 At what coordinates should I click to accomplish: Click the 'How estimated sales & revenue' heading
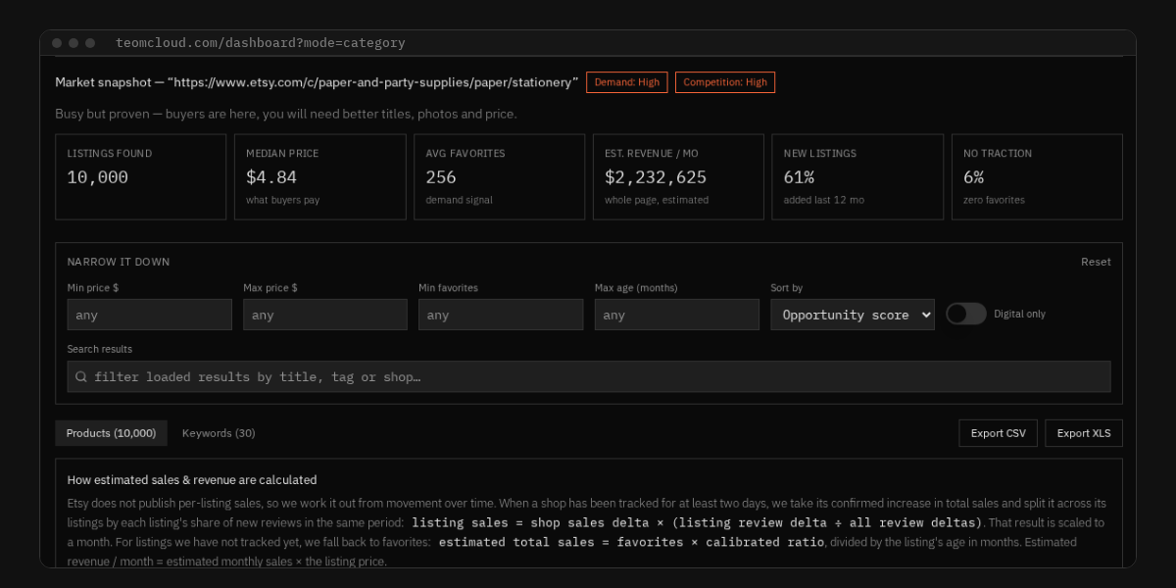coord(192,480)
